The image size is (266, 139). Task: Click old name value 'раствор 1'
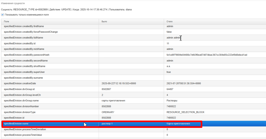107,124
